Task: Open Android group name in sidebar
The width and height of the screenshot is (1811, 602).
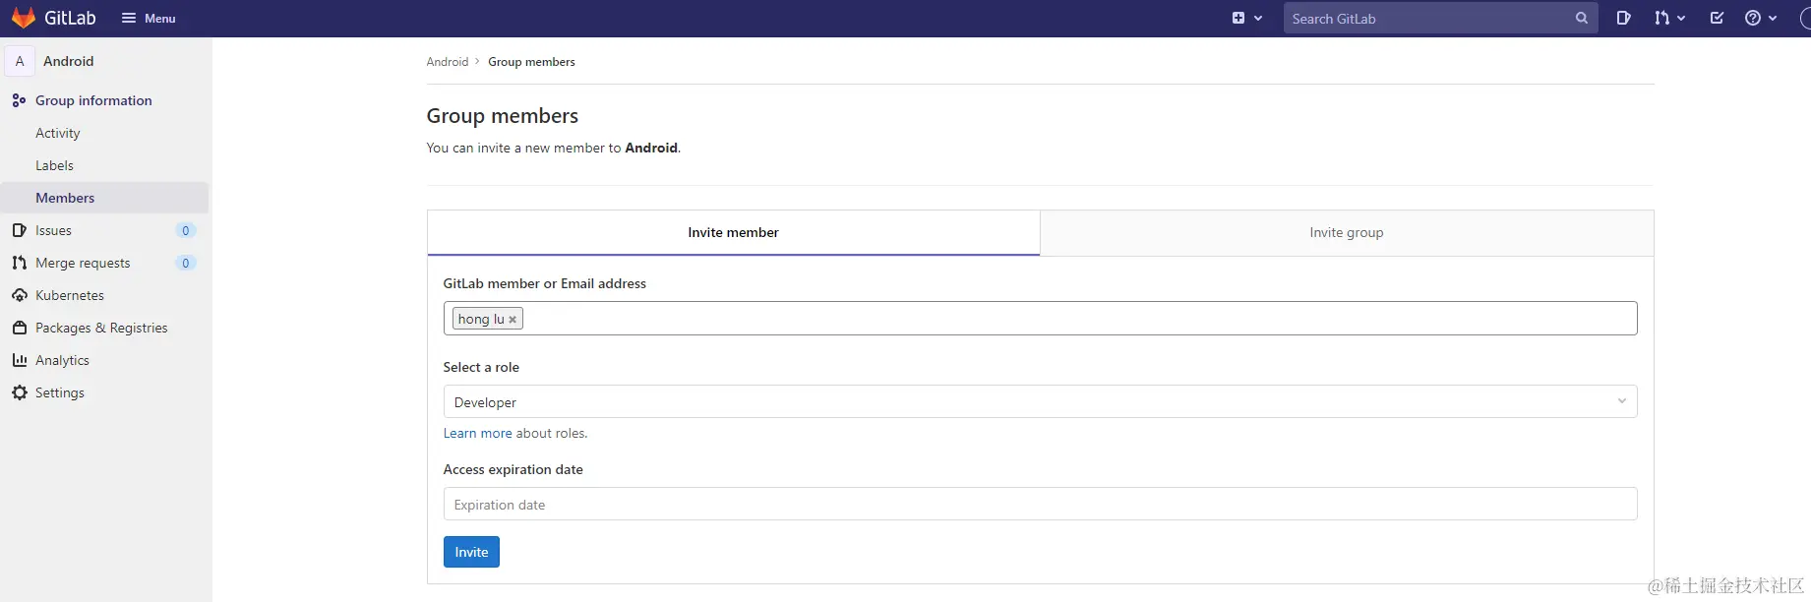Action: 69,61
